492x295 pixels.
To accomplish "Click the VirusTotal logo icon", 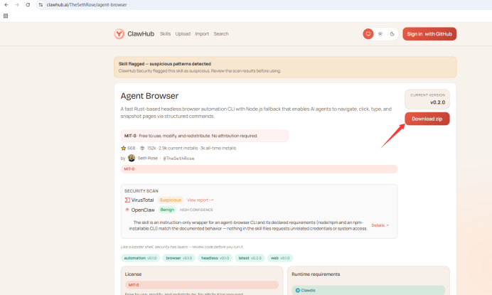I will coord(127,200).
